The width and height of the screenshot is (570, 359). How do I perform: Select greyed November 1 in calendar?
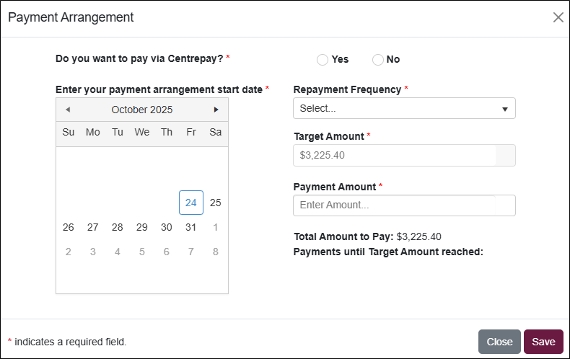pos(215,227)
